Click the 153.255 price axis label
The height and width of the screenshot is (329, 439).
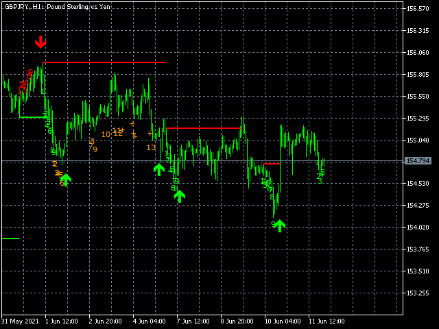tap(418, 293)
